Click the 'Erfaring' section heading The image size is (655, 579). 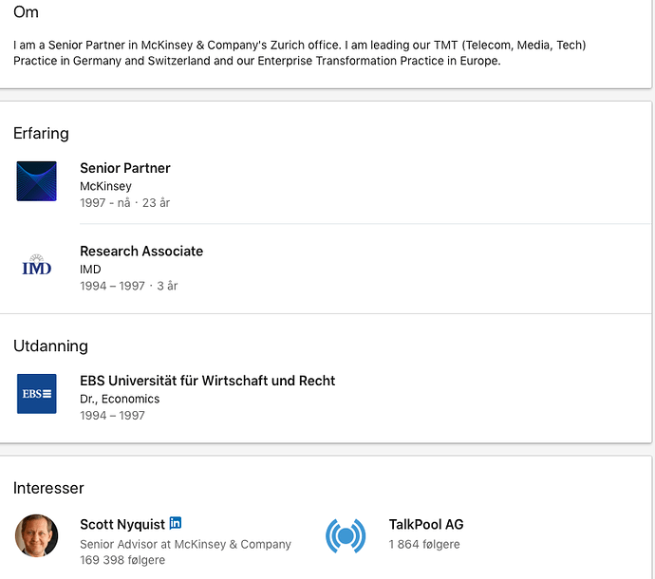point(41,134)
